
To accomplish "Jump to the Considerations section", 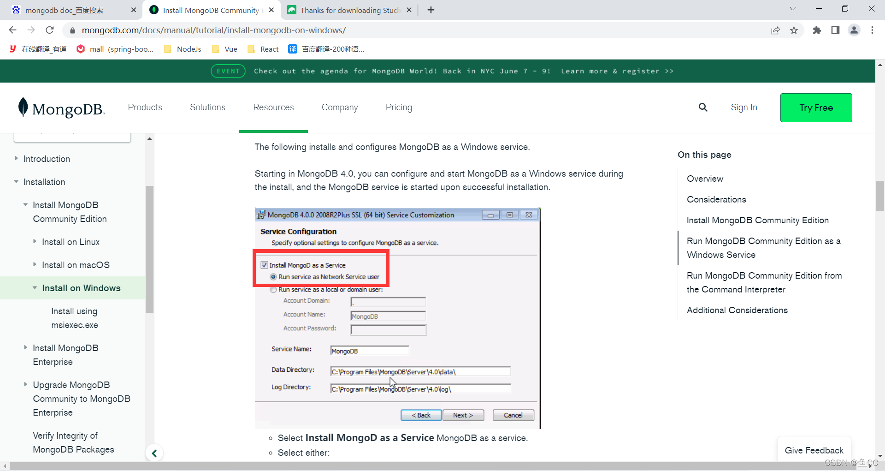I will [x=716, y=199].
